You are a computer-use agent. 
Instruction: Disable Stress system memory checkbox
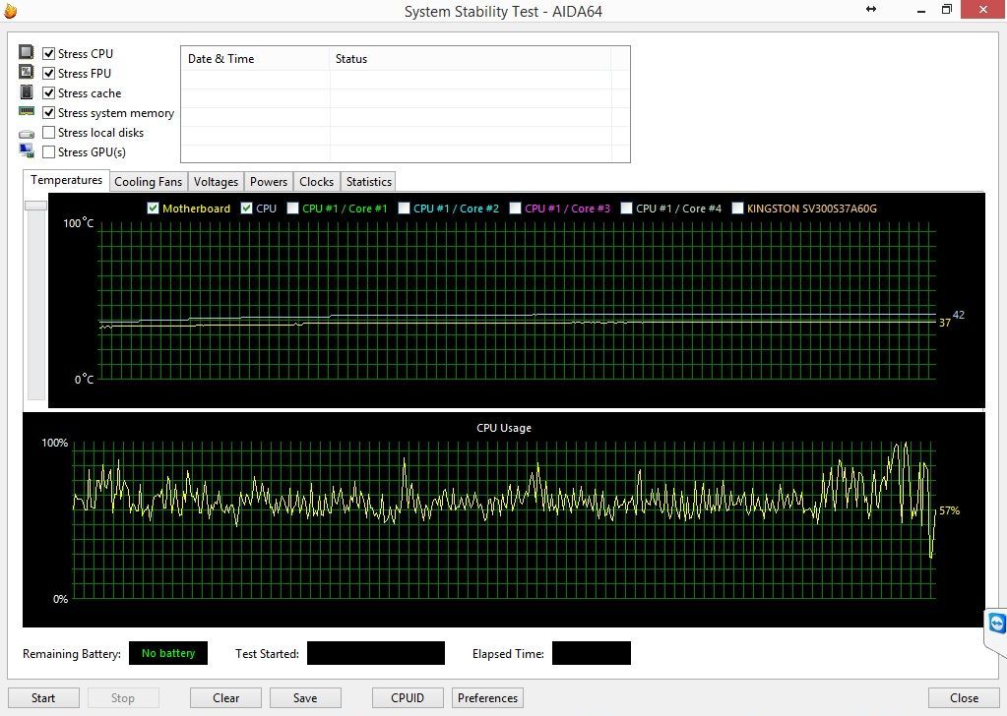(49, 113)
